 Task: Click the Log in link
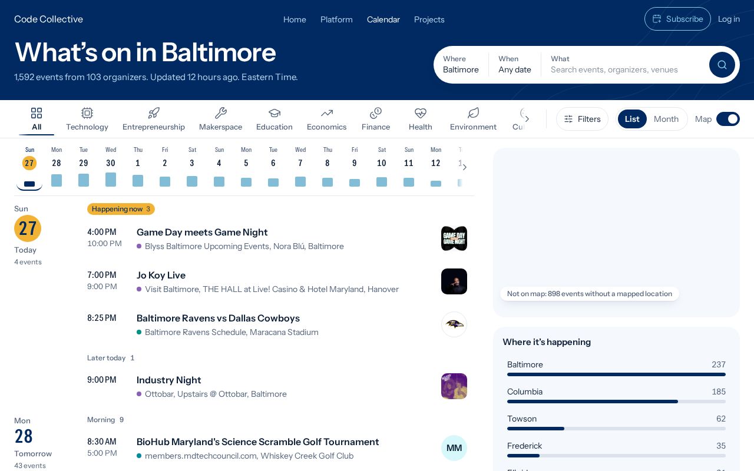click(729, 19)
